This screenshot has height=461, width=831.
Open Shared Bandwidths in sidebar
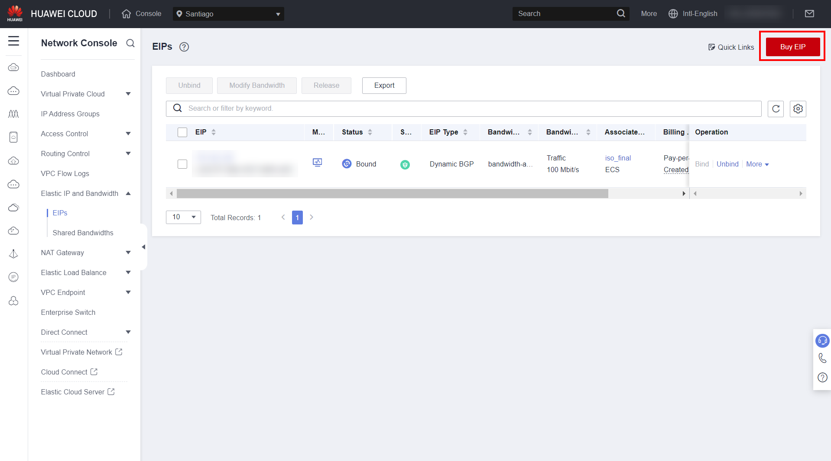point(83,233)
